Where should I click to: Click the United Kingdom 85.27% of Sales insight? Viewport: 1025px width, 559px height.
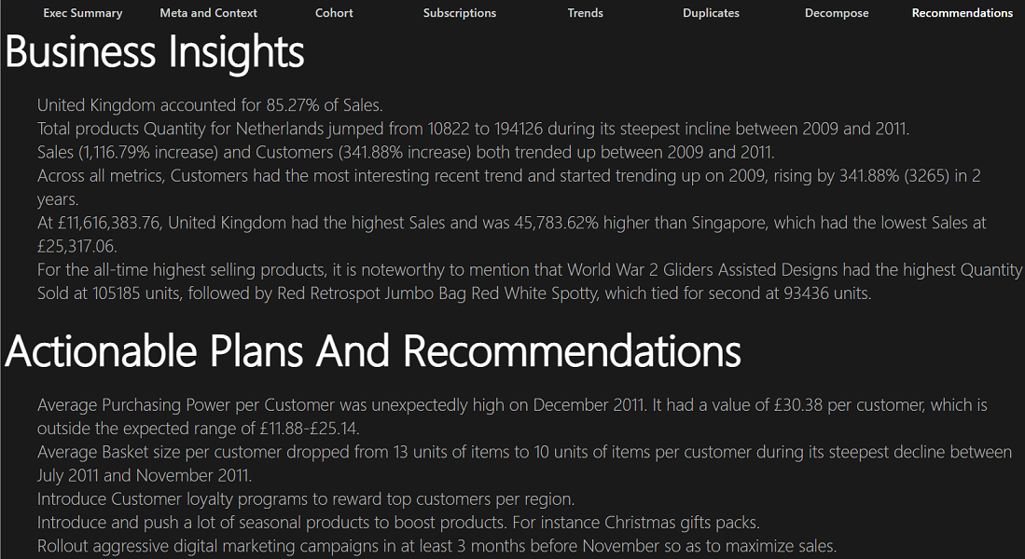pos(210,105)
